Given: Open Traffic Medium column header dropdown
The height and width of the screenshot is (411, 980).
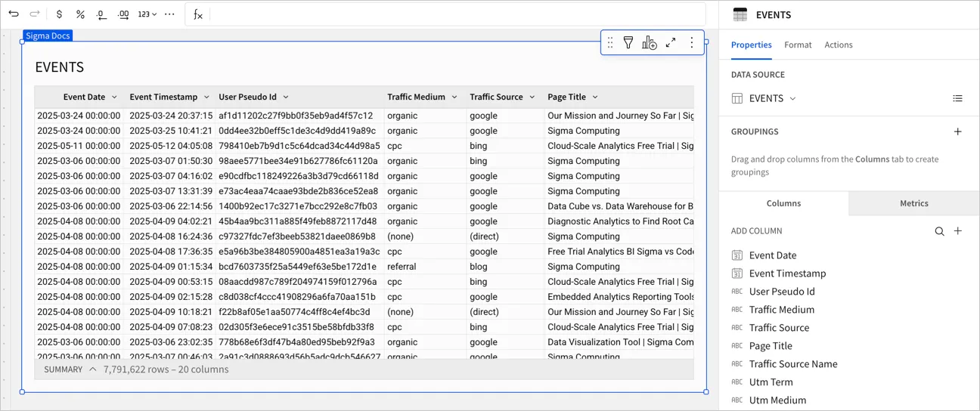Looking at the screenshot, I should point(454,97).
